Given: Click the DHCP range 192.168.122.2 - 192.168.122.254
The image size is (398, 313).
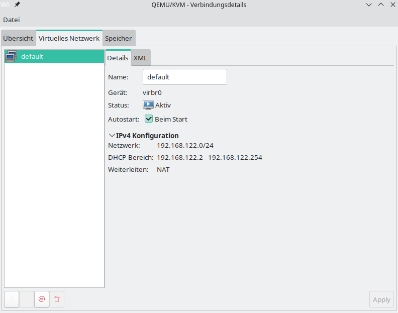Looking at the screenshot, I should pos(210,158).
